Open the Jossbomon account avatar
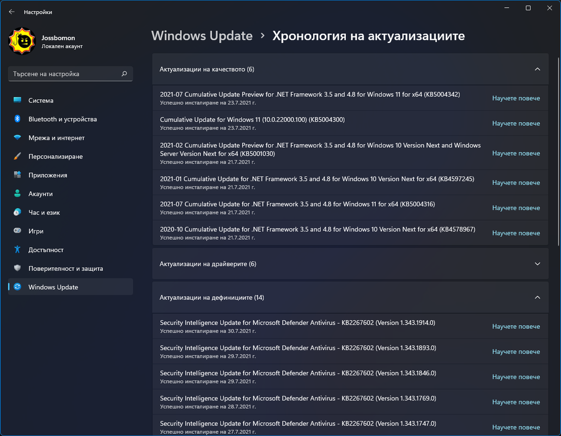Screen dimensions: 561x436 pyautogui.click(x=22, y=41)
